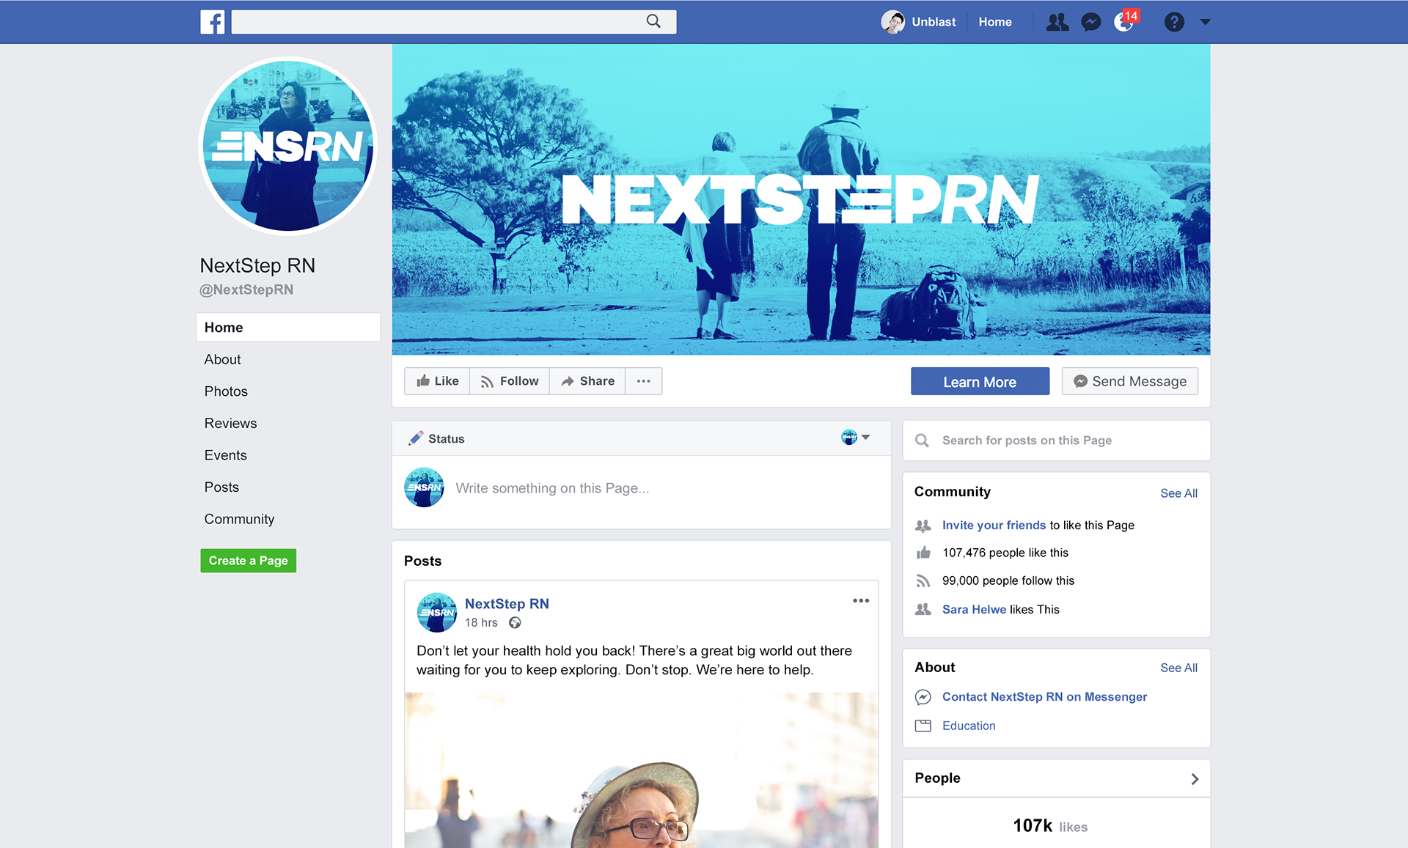Go to Home in top navigation

[x=995, y=22]
